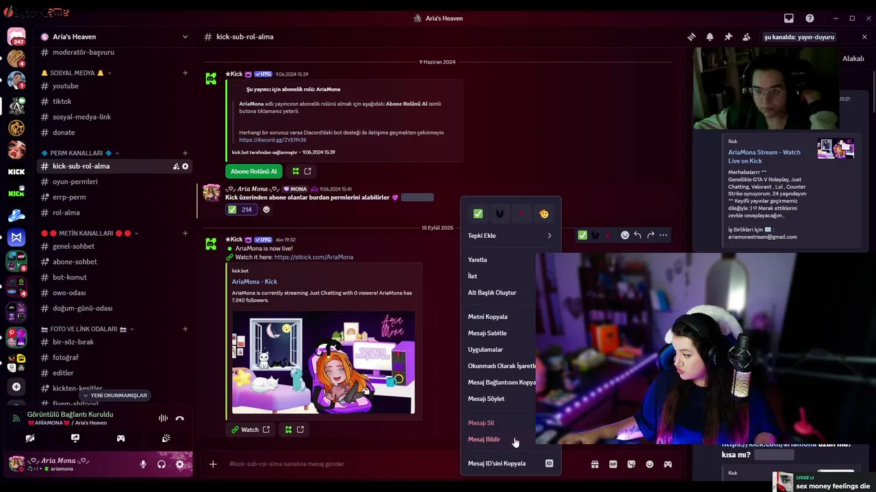Expand Tepki Ekle submenu arrow
The image size is (876, 492).
click(549, 236)
